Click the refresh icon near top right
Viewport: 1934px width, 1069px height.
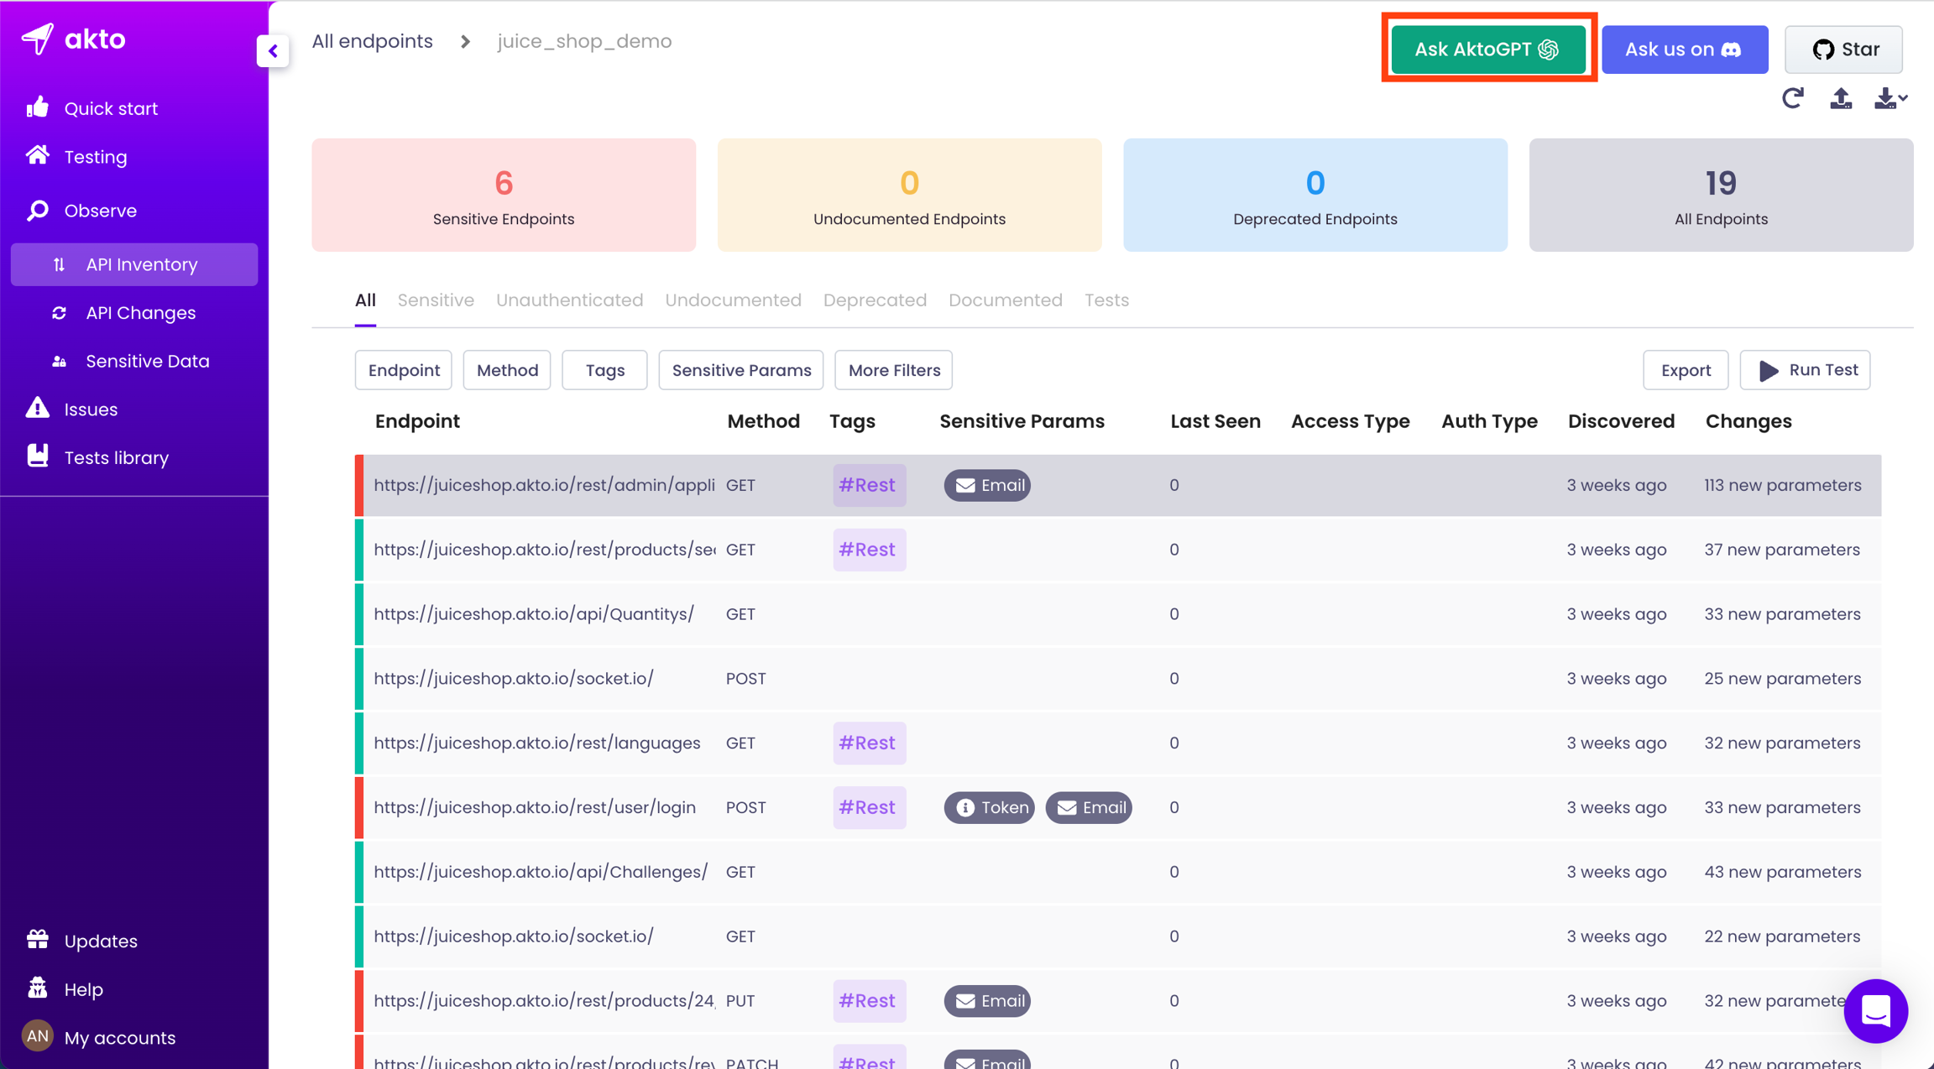click(x=1792, y=98)
